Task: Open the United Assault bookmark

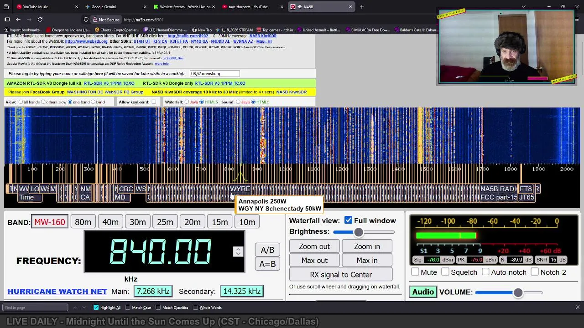Action: 318,30
